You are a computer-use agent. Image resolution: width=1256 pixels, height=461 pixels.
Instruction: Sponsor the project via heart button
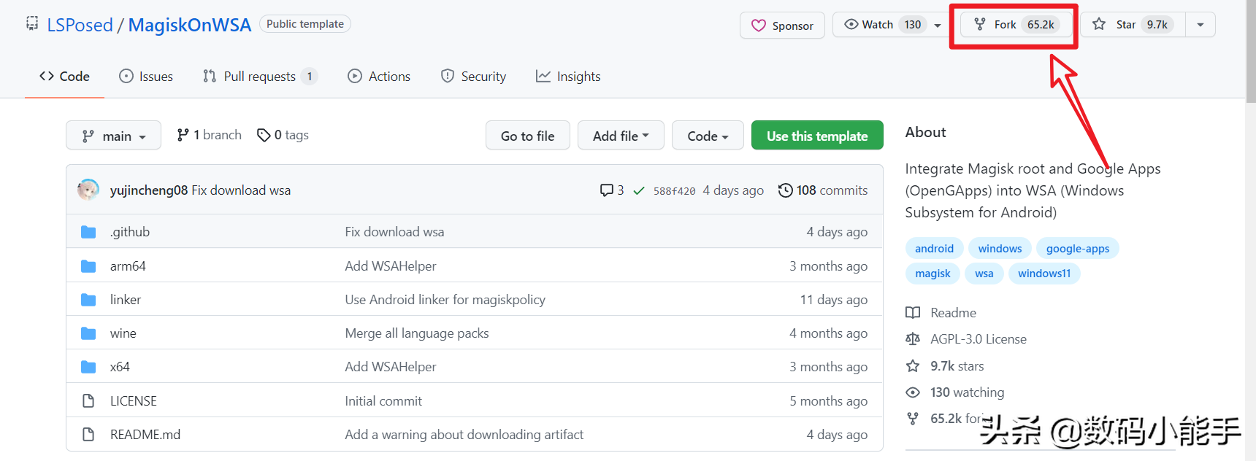tap(782, 26)
